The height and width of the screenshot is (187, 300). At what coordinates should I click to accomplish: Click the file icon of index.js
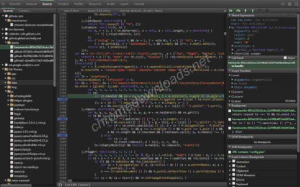[x=12, y=127]
